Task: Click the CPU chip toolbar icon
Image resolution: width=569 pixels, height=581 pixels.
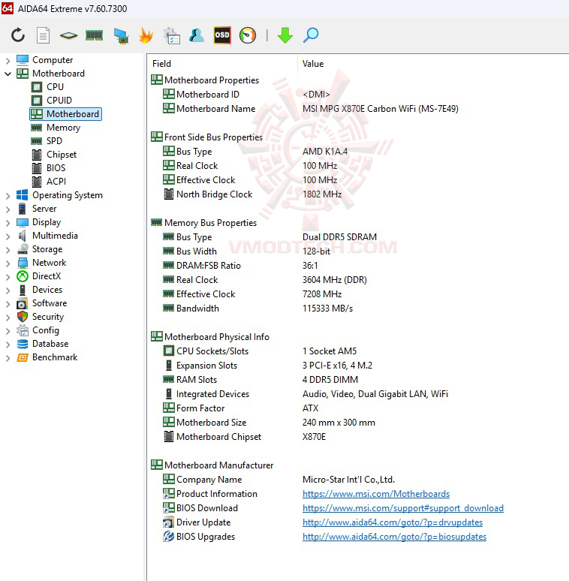Action: click(x=68, y=36)
